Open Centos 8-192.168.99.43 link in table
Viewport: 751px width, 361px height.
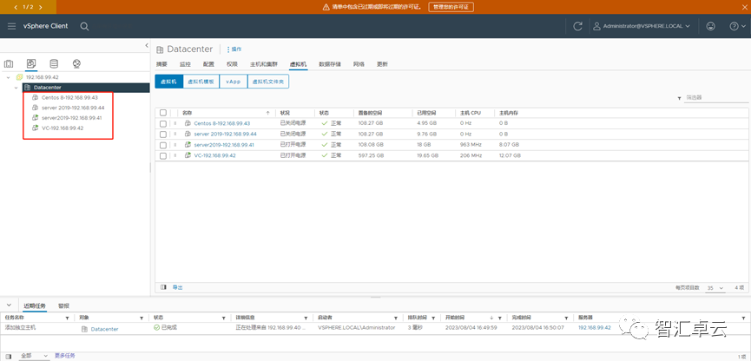[222, 123]
